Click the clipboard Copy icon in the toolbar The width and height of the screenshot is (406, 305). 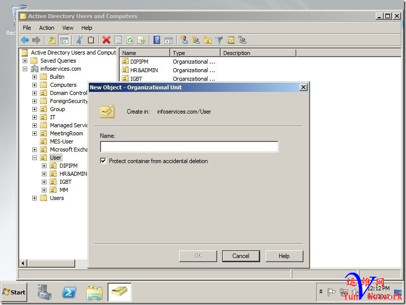pos(91,40)
